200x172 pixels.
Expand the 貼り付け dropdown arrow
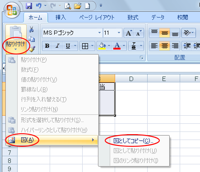(x=16, y=50)
